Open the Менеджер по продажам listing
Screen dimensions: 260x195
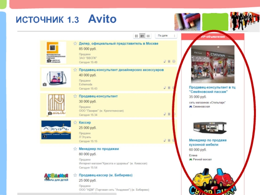[x=99, y=149]
